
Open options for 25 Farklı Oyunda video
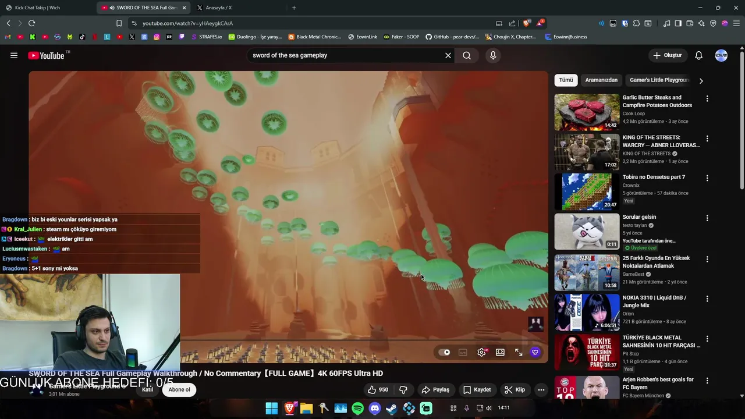[707, 259]
